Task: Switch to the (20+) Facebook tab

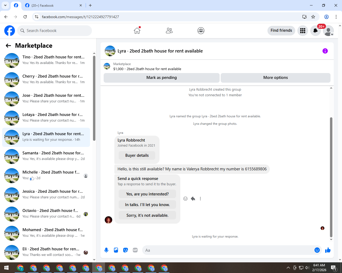Action: (53, 5)
